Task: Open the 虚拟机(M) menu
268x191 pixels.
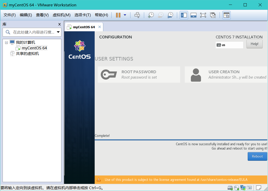Action: (x=61, y=15)
